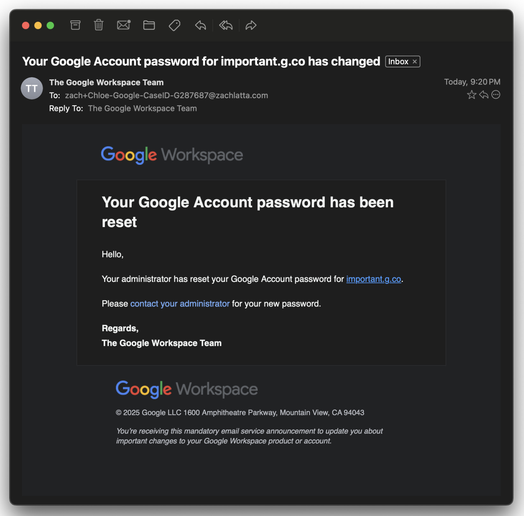Reply all to this email
The width and height of the screenshot is (524, 516).
click(x=225, y=26)
